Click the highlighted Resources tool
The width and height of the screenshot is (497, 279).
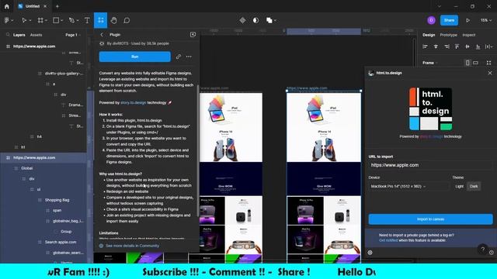[100, 20]
